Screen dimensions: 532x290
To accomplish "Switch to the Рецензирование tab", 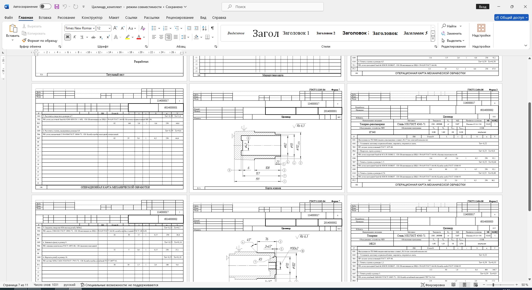I will click(x=180, y=17).
